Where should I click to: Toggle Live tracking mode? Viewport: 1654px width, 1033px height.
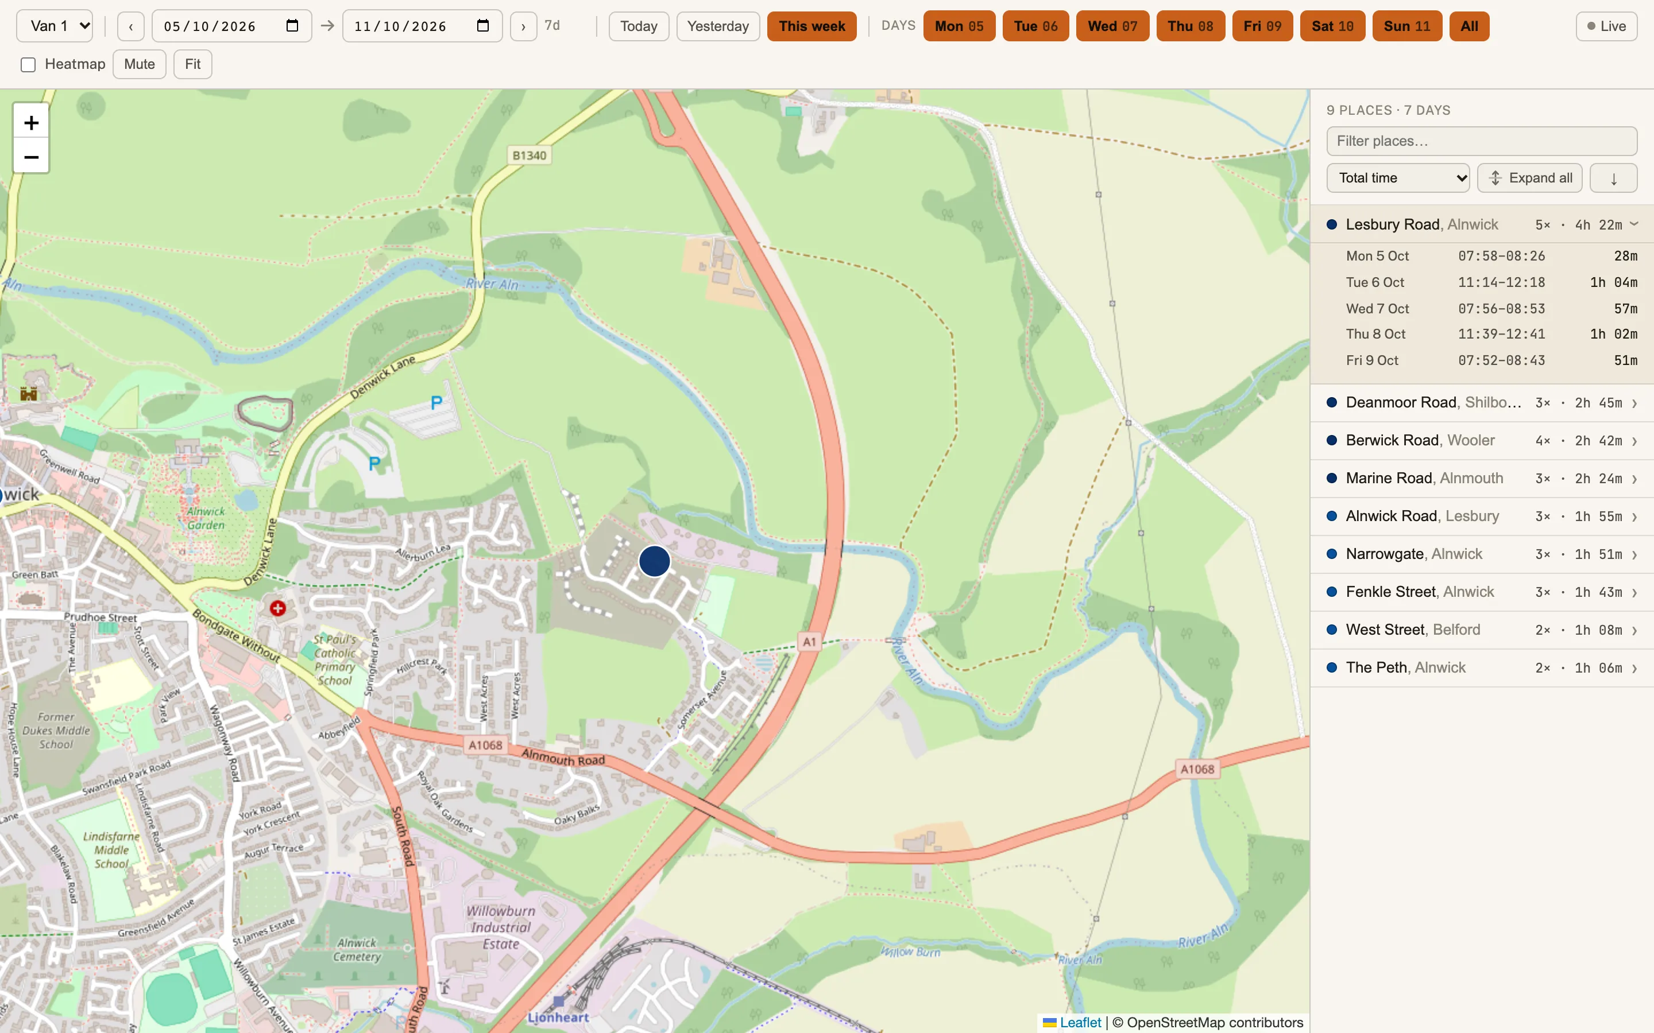[x=1606, y=26]
